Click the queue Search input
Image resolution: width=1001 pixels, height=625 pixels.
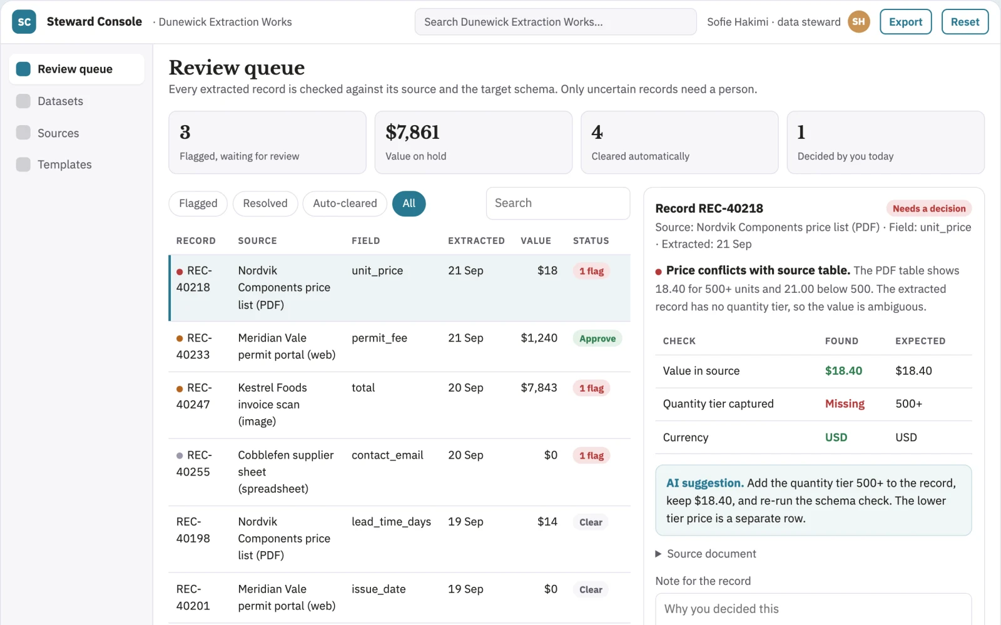(x=558, y=203)
